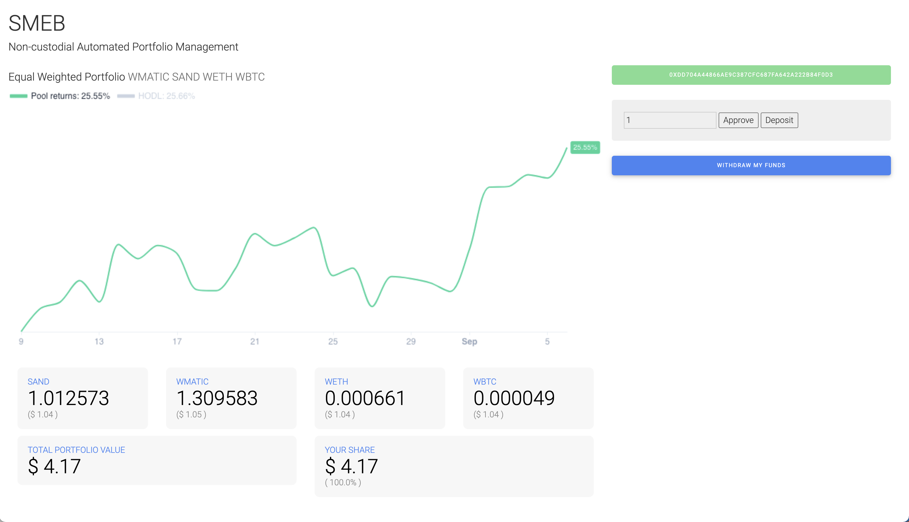Toggle the Pool returns legend series
Image resolution: width=909 pixels, height=522 pixels.
coord(70,96)
